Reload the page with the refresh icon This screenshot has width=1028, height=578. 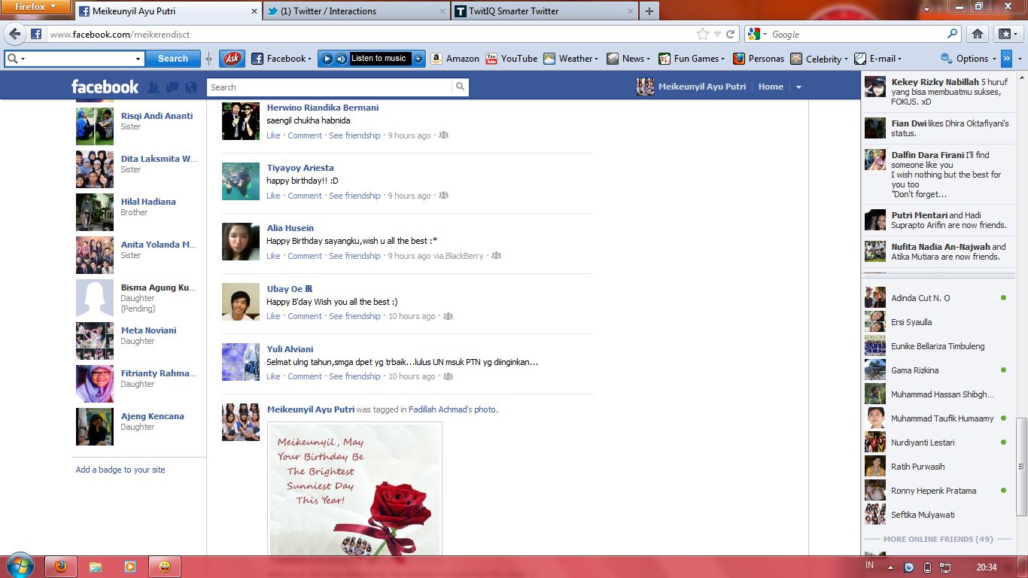(730, 34)
